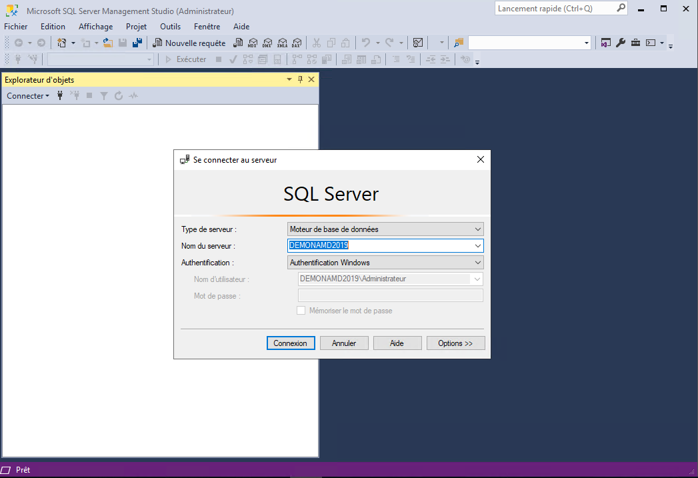Check Mémoriser le mot de passe box
Viewport: 698px width, 478px height.
point(301,311)
